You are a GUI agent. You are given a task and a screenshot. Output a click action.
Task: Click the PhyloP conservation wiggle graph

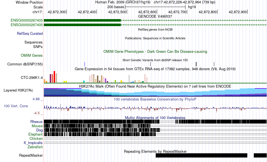(x=155, y=108)
